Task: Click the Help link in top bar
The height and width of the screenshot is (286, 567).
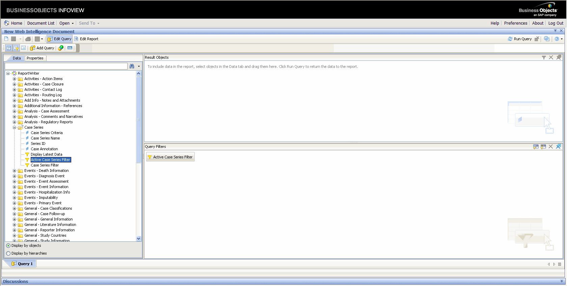Action: (x=495, y=23)
